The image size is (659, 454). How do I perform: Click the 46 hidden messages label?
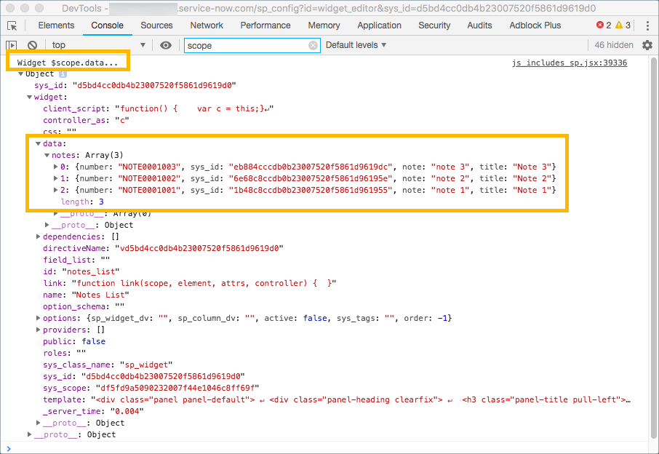pyautogui.click(x=614, y=45)
